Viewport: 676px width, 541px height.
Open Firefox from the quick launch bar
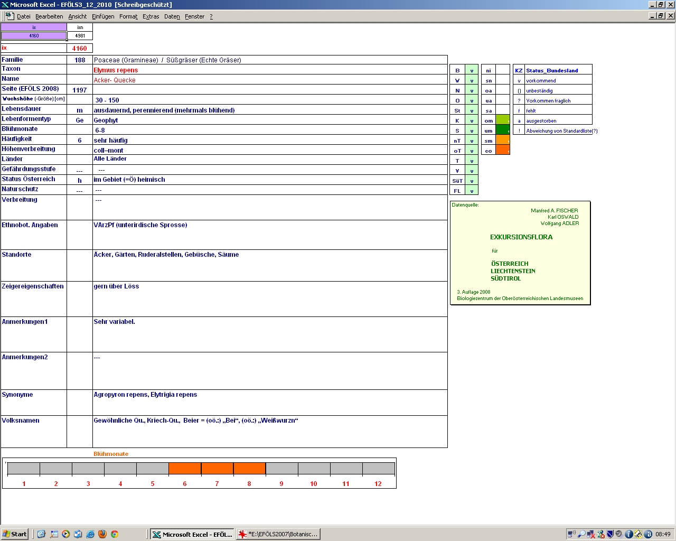102,534
